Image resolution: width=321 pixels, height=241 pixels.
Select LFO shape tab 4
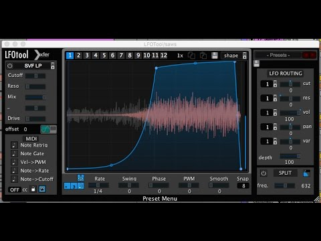point(96,56)
